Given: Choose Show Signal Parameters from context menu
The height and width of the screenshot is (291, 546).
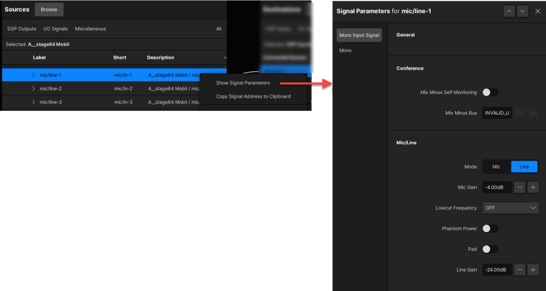Looking at the screenshot, I should click(243, 83).
